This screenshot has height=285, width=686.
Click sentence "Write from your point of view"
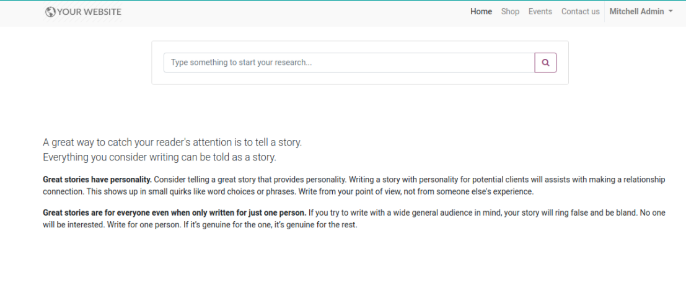pos(416,191)
